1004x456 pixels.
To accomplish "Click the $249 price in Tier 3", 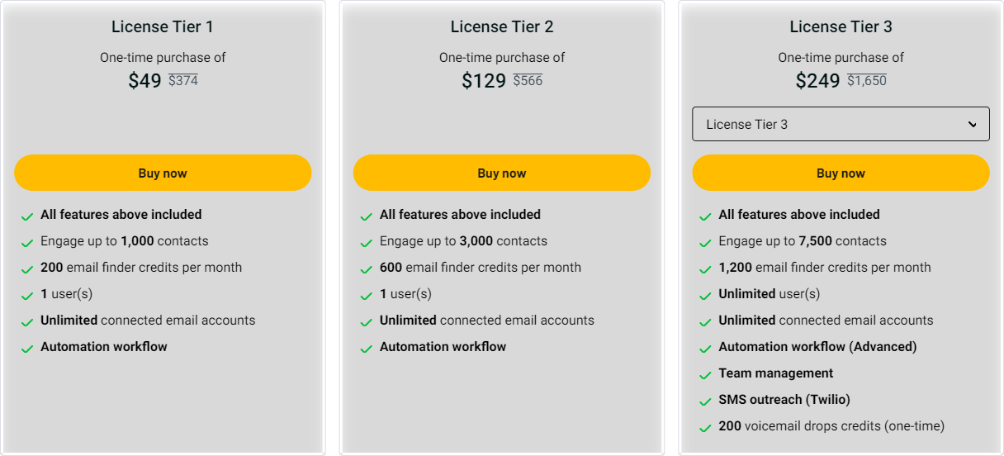I will click(x=817, y=81).
